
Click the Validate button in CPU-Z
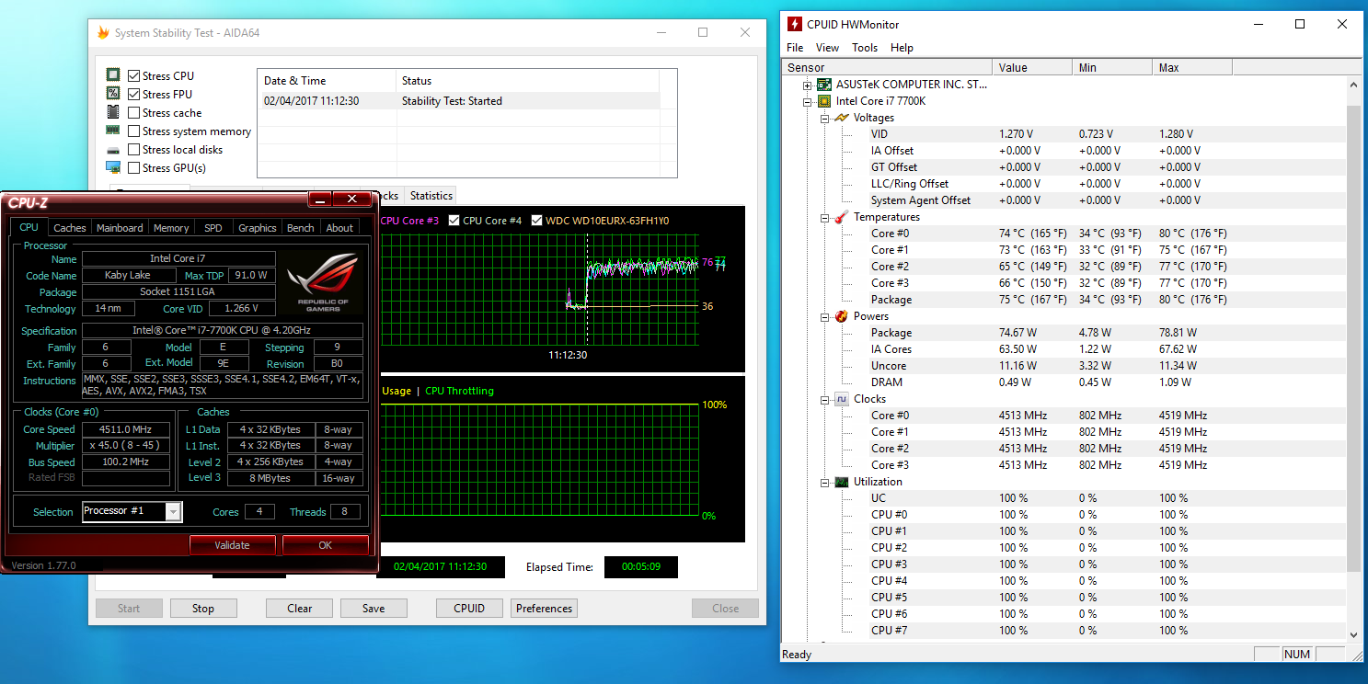pyautogui.click(x=232, y=545)
